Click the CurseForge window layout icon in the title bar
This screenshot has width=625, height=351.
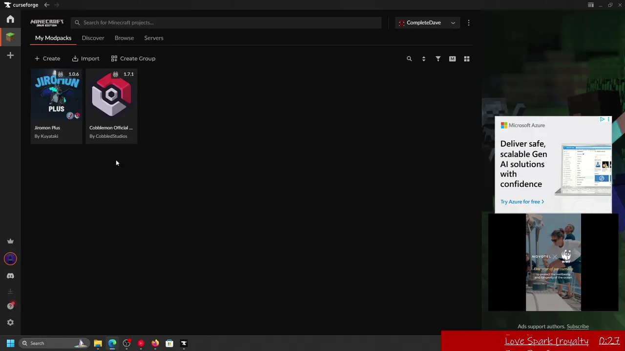point(591,5)
